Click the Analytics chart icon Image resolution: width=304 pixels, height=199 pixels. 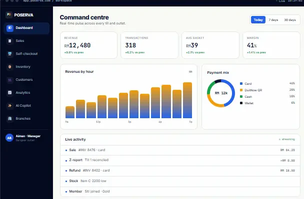click(x=10, y=93)
